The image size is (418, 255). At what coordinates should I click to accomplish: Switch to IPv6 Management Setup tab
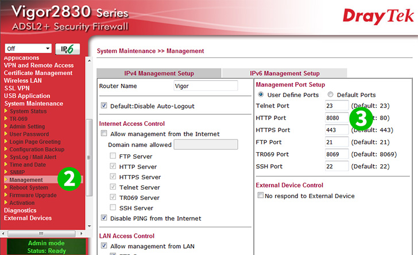click(284, 73)
